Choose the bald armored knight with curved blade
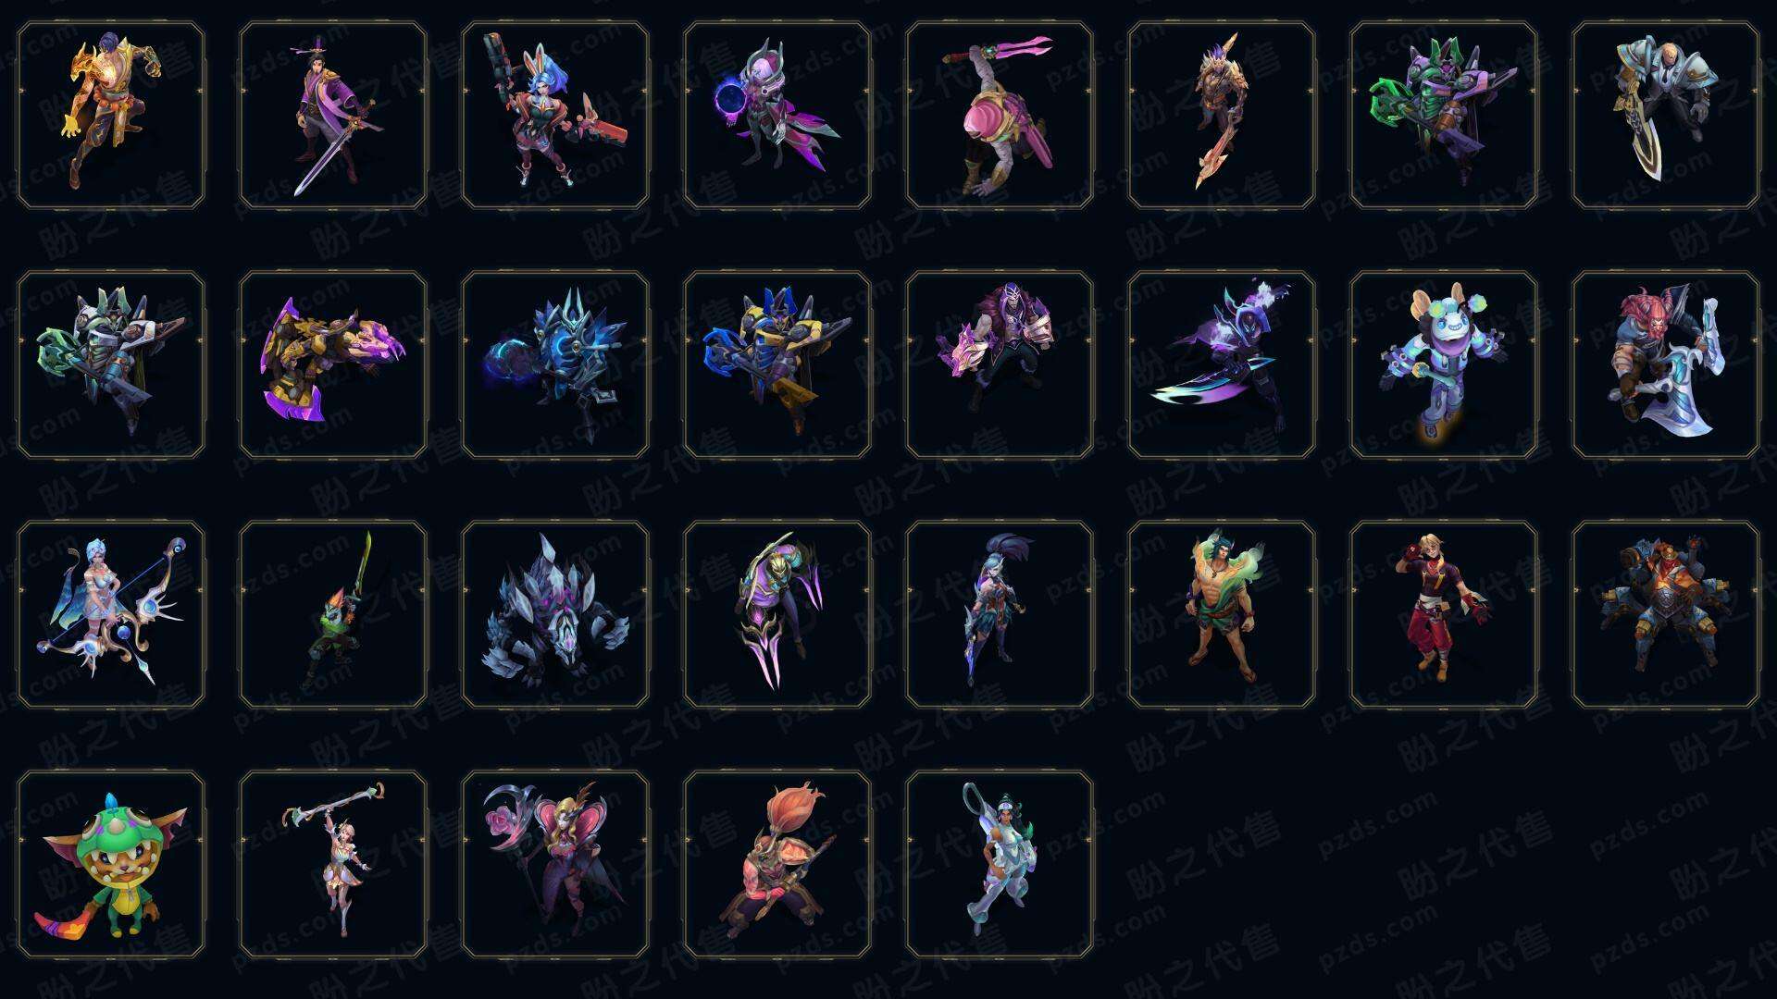Image resolution: width=1777 pixels, height=999 pixels. [1666, 116]
